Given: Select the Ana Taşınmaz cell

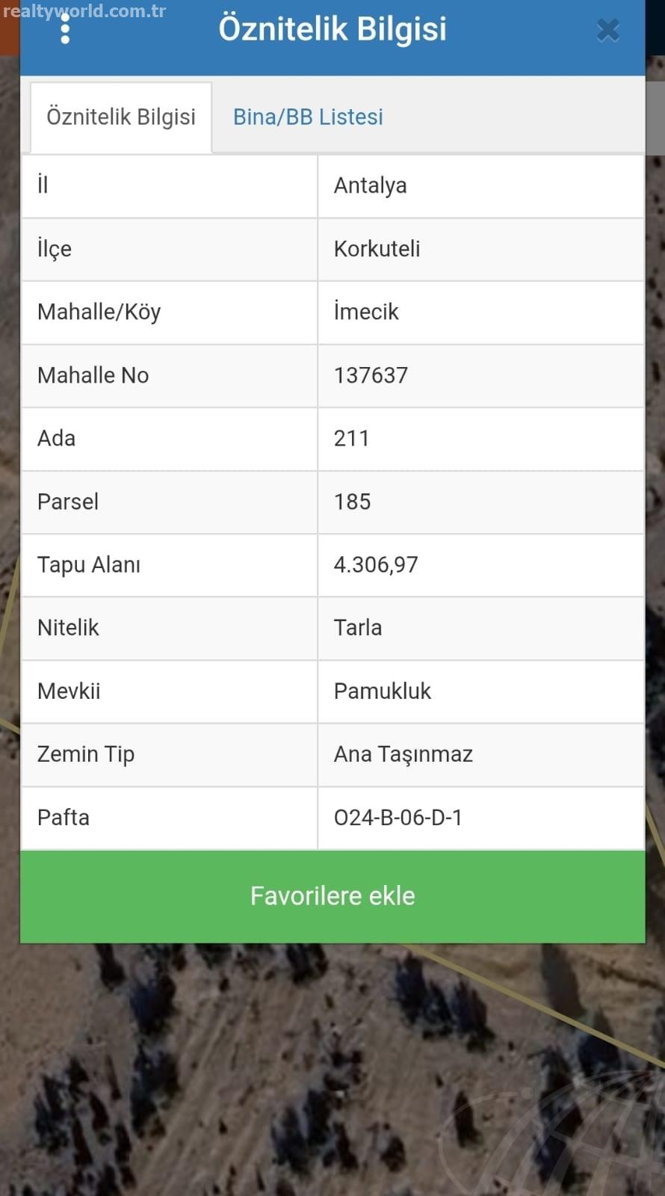Looking at the screenshot, I should coord(403,754).
